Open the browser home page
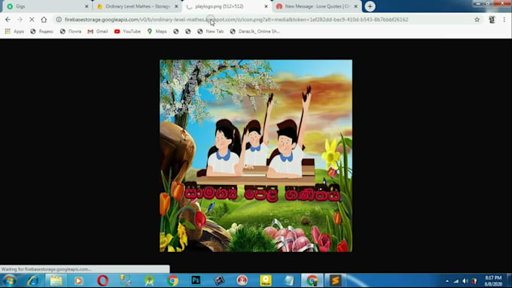The height and width of the screenshot is (288, 512). (x=44, y=20)
